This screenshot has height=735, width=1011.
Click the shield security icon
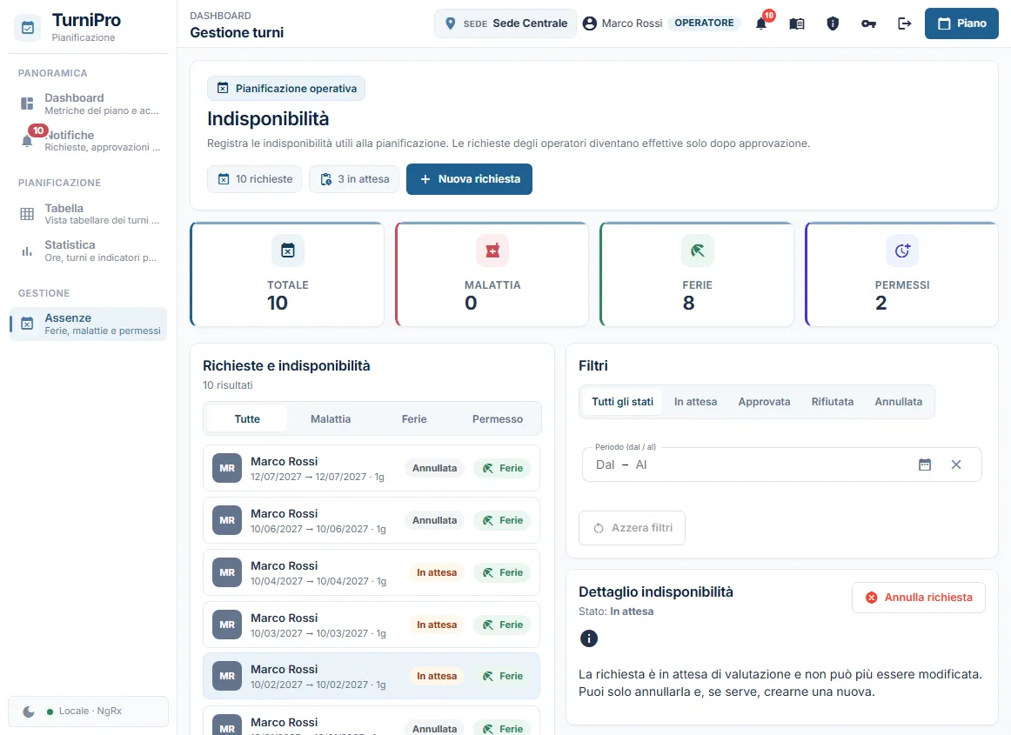833,23
